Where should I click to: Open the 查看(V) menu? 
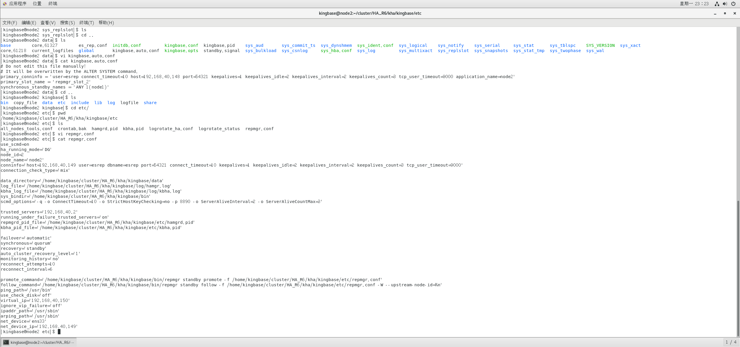pyautogui.click(x=48, y=23)
